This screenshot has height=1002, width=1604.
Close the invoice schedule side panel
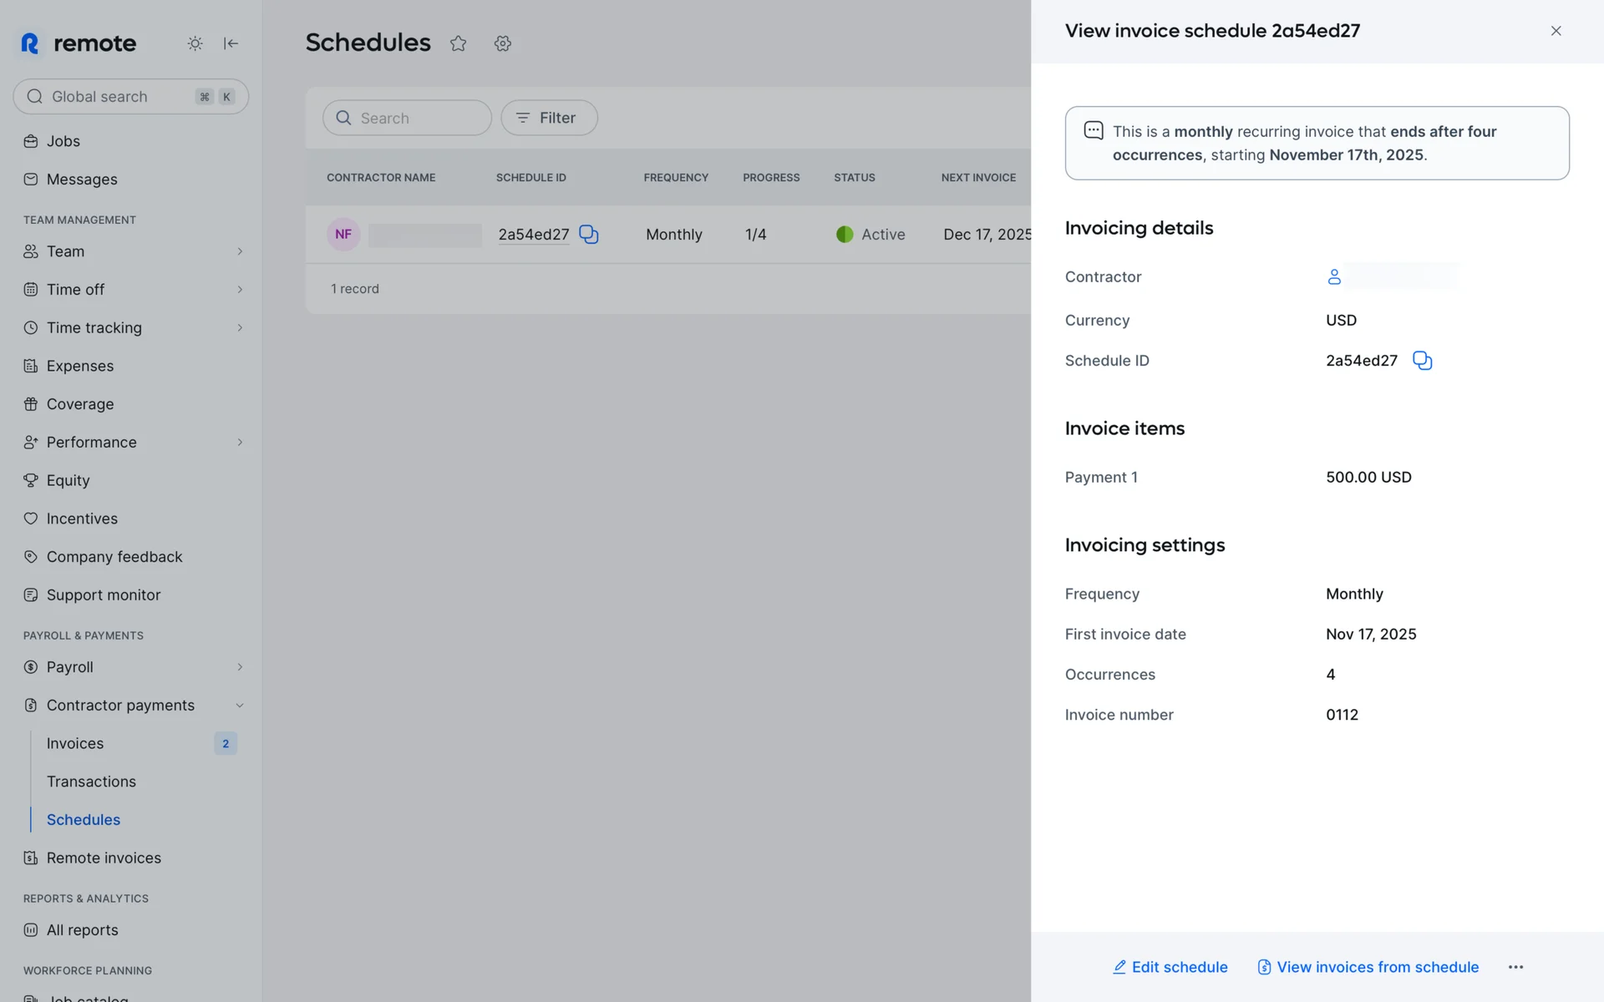coord(1556,31)
